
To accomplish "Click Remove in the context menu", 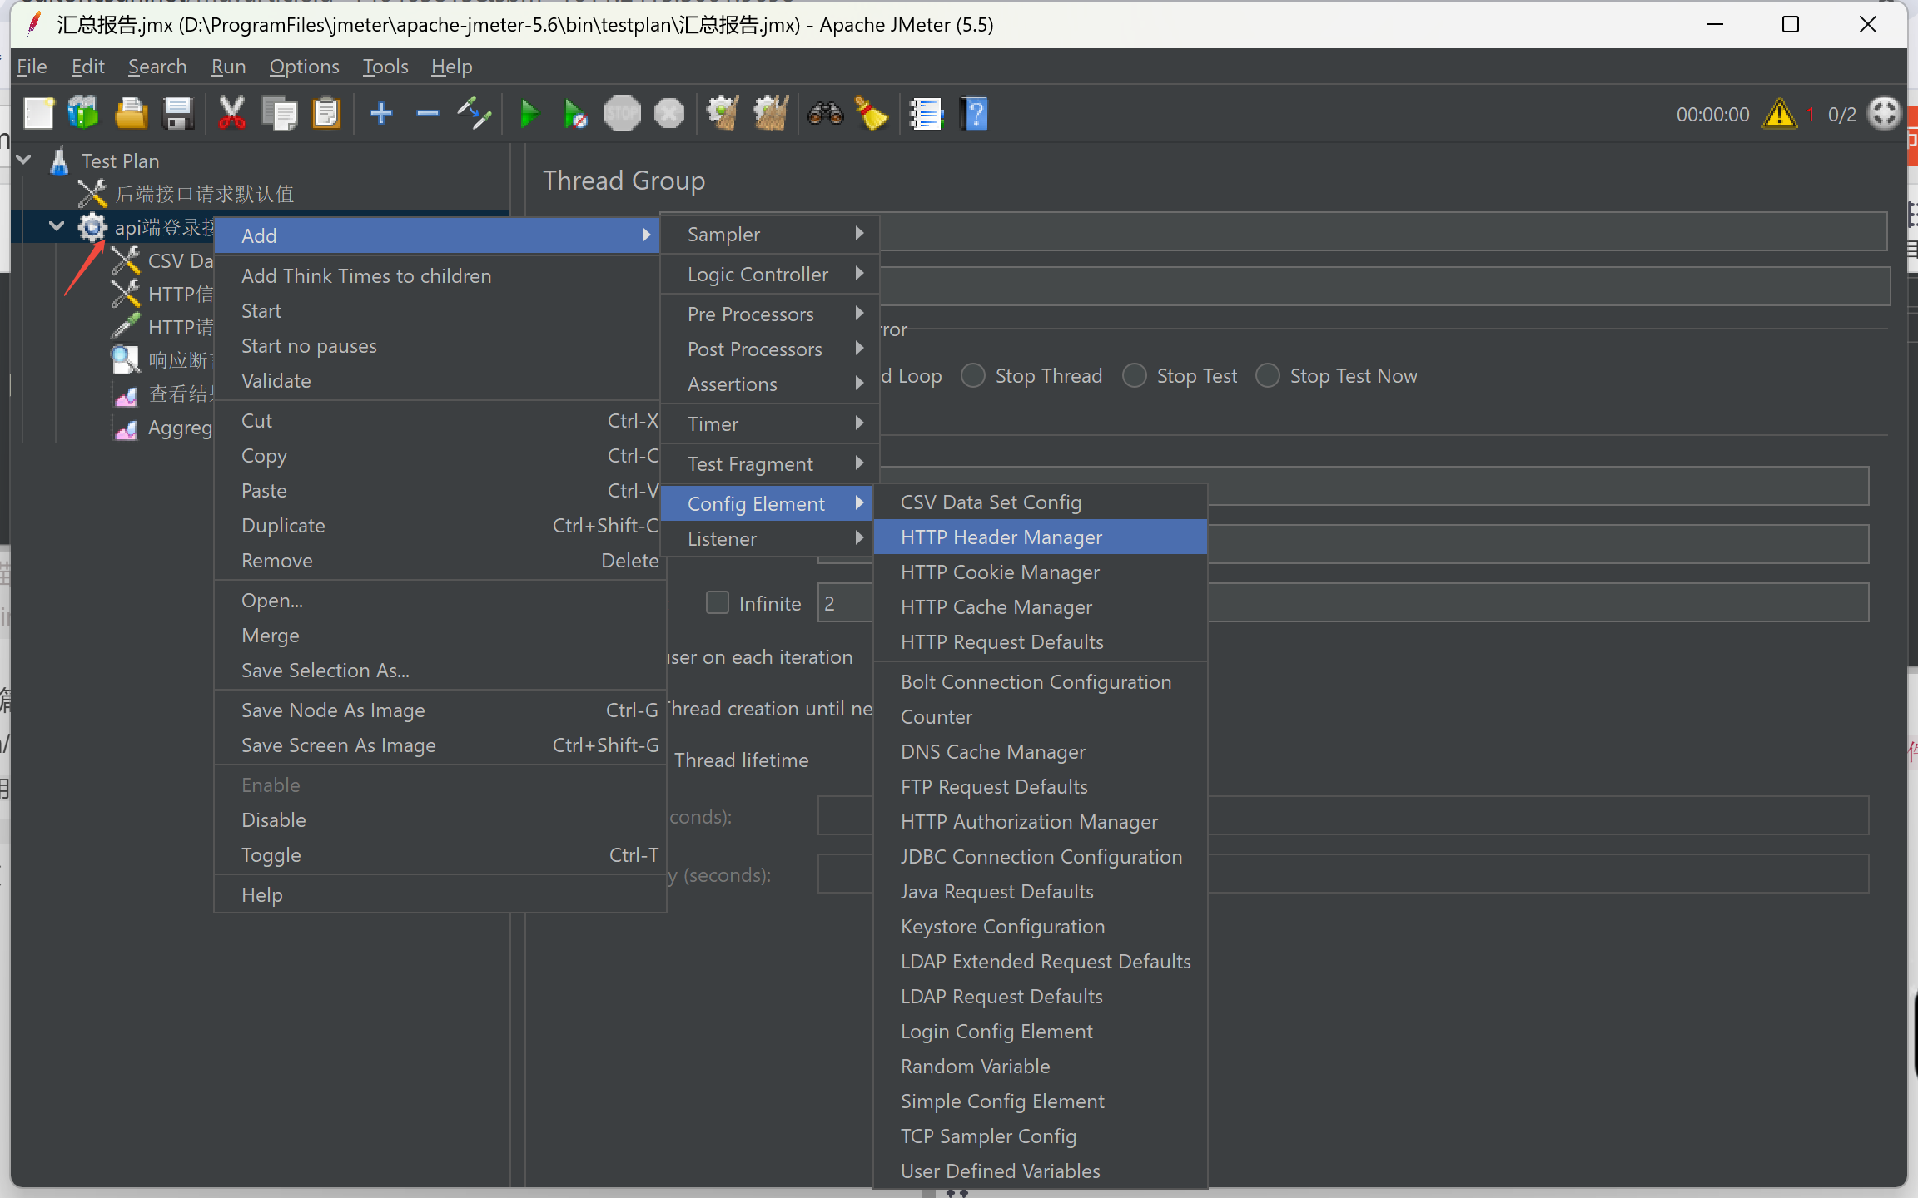I will point(440,561).
